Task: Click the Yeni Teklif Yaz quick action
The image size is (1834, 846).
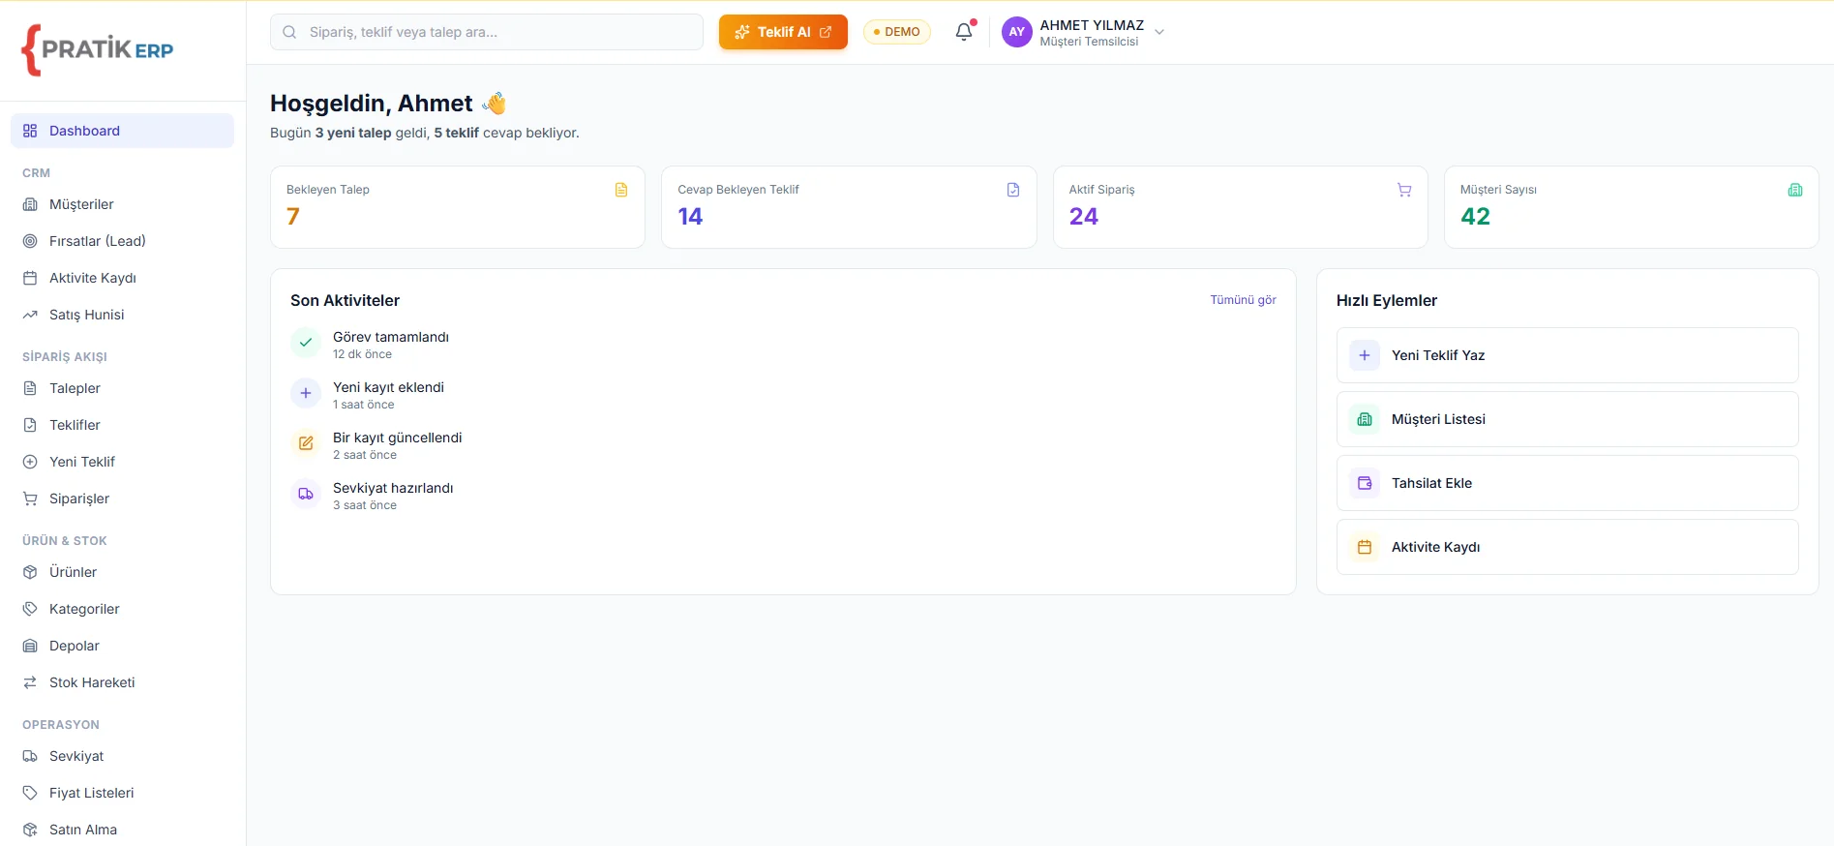Action: 1567,355
